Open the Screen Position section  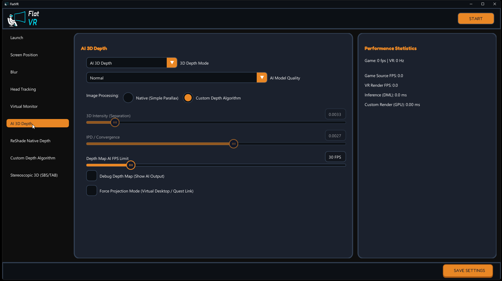point(38,55)
